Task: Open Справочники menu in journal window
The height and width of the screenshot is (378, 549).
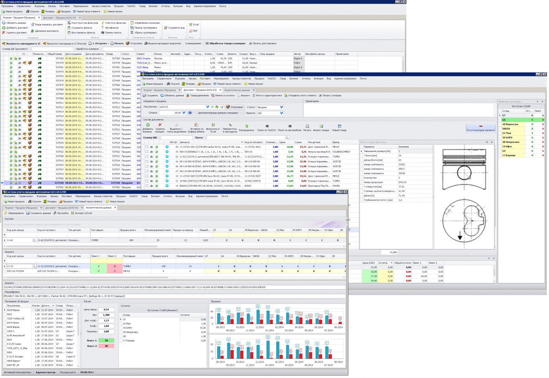Action: tap(24, 6)
